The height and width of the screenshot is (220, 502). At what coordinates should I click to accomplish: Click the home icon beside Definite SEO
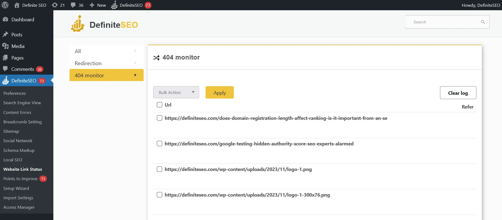(x=17, y=5)
